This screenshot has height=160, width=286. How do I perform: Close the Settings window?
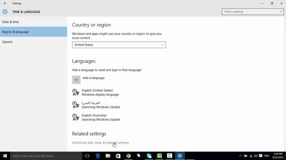[282, 3]
